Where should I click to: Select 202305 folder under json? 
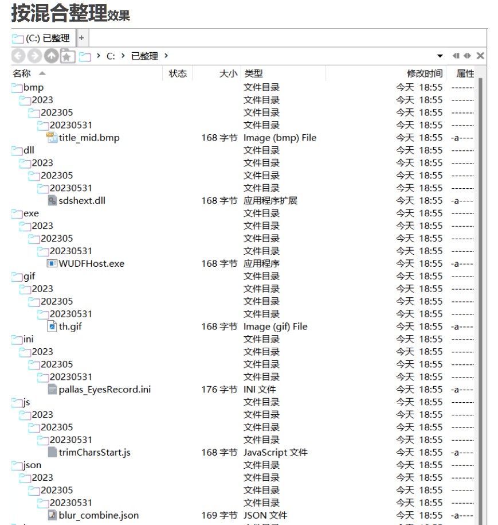pos(57,490)
